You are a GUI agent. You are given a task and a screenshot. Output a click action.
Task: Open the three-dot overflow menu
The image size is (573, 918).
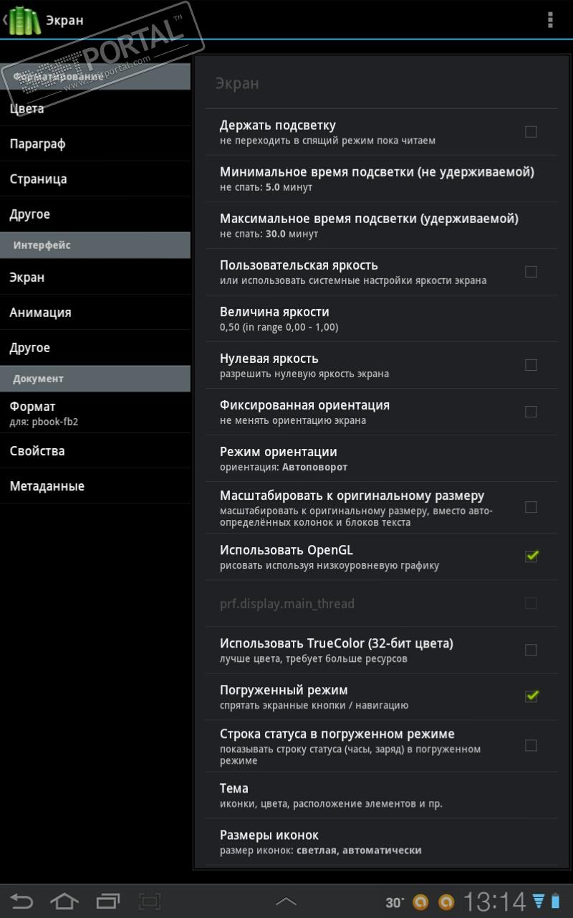[x=550, y=20]
